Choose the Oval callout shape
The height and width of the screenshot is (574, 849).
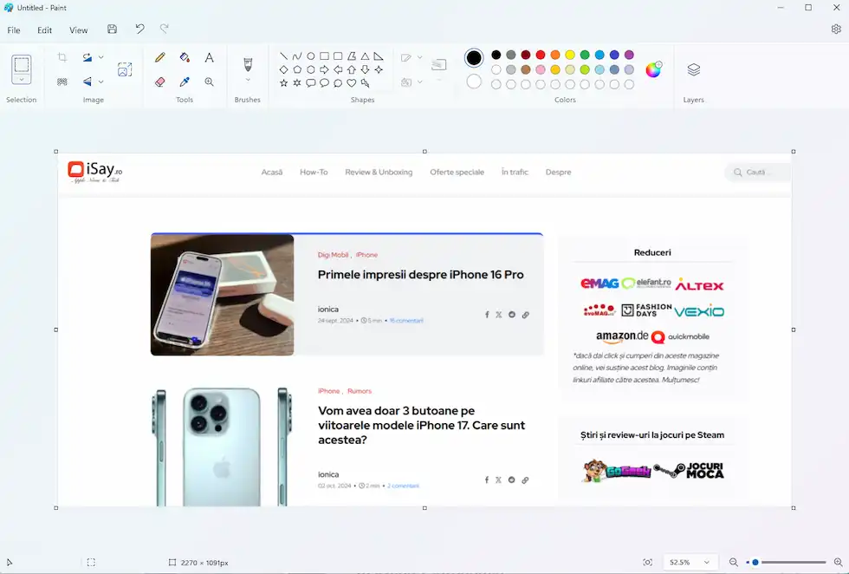pyautogui.click(x=324, y=83)
